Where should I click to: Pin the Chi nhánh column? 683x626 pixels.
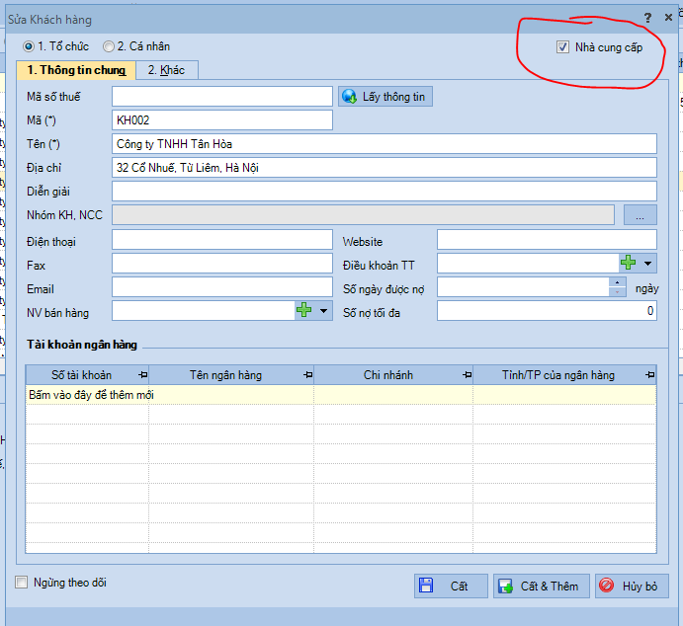467,375
